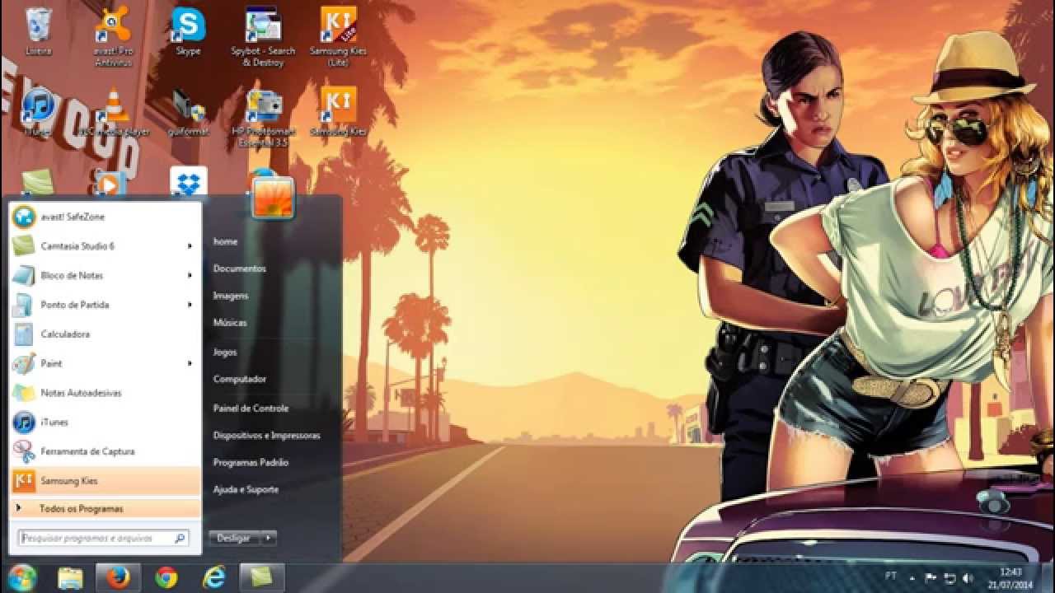Click the Desligar shutdown button
The image size is (1055, 593).
(234, 538)
